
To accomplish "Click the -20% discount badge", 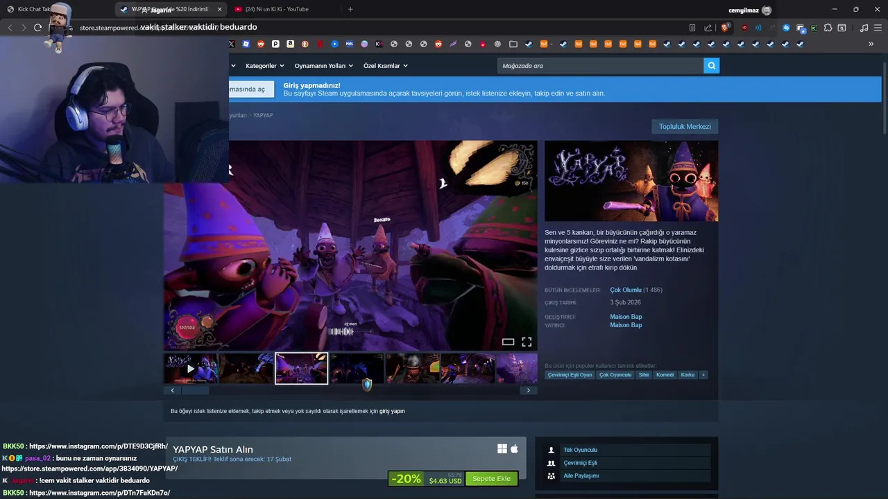I will [x=406, y=479].
